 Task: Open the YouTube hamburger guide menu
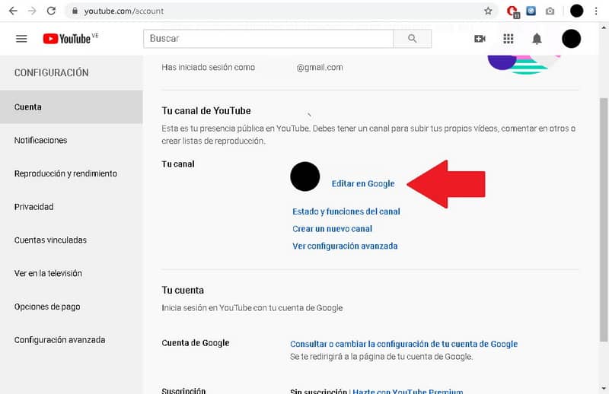click(21, 39)
